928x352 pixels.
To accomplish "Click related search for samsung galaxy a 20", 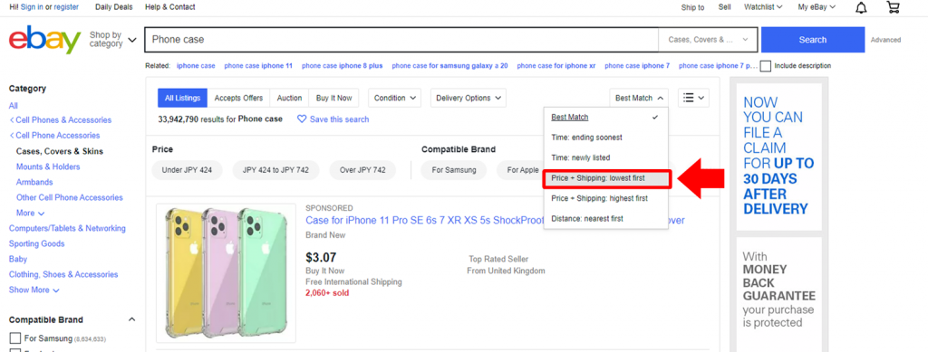I will click(449, 65).
